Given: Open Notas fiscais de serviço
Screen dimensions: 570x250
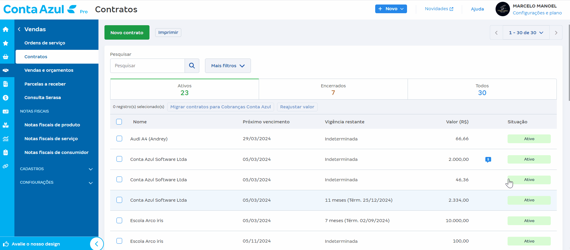Looking at the screenshot, I should pyautogui.click(x=51, y=139).
